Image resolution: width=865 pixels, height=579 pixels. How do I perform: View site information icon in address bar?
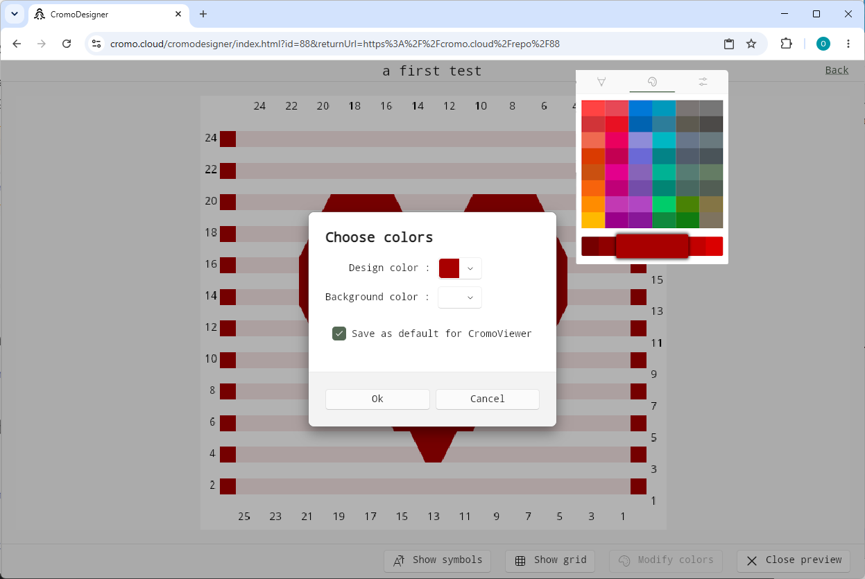coord(96,44)
